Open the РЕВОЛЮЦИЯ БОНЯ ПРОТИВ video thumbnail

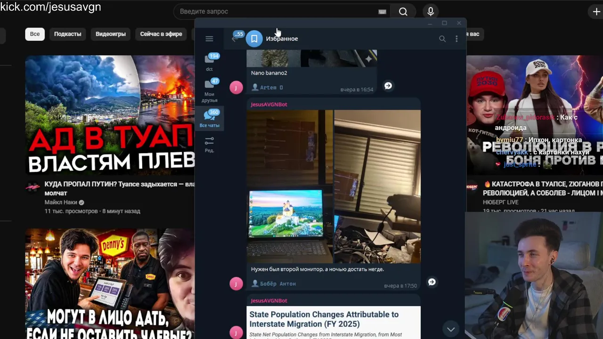(535, 115)
